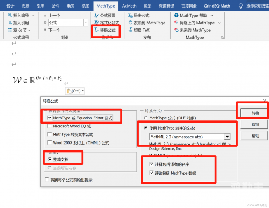269x208 pixels.
Task: Open MathType 帮助 question-mark icon
Action: (x=176, y=15)
